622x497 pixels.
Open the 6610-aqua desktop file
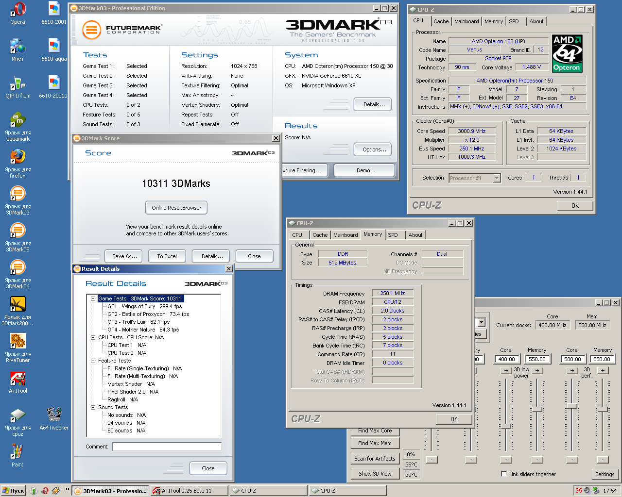tap(54, 50)
